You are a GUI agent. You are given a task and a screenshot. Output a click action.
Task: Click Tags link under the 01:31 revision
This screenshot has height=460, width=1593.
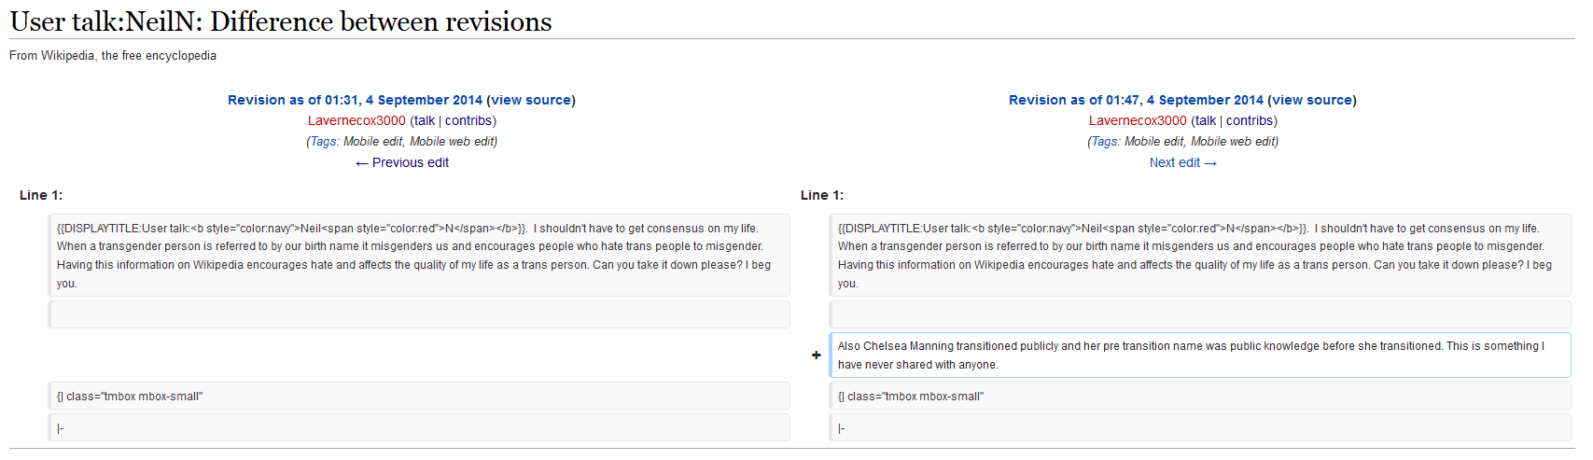323,142
